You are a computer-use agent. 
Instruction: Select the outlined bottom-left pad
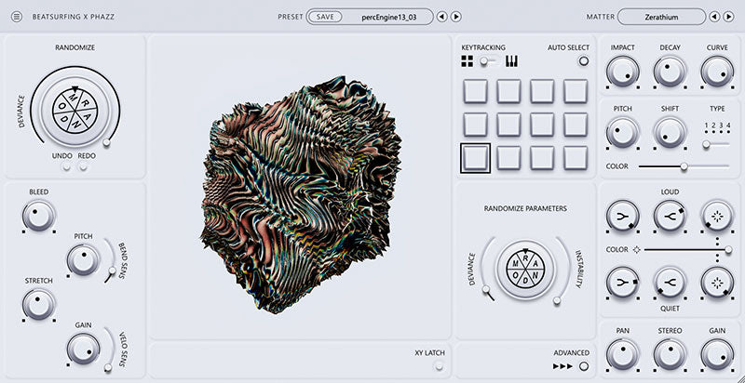point(475,158)
